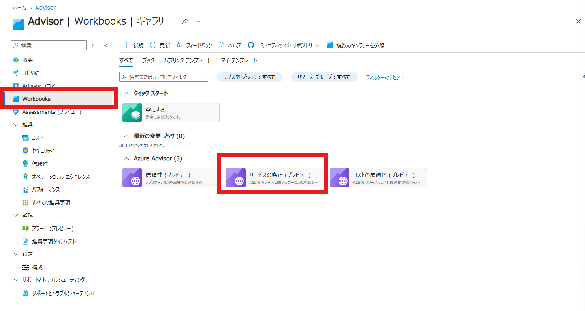
Task: Click フィルターのリセット link
Action: [x=384, y=77]
